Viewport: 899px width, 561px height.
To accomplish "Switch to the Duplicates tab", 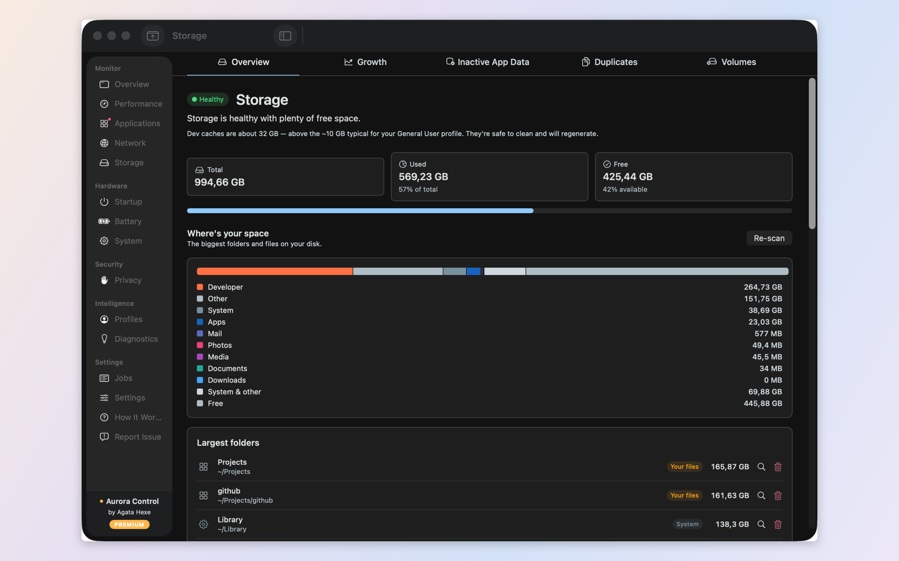I will click(610, 62).
